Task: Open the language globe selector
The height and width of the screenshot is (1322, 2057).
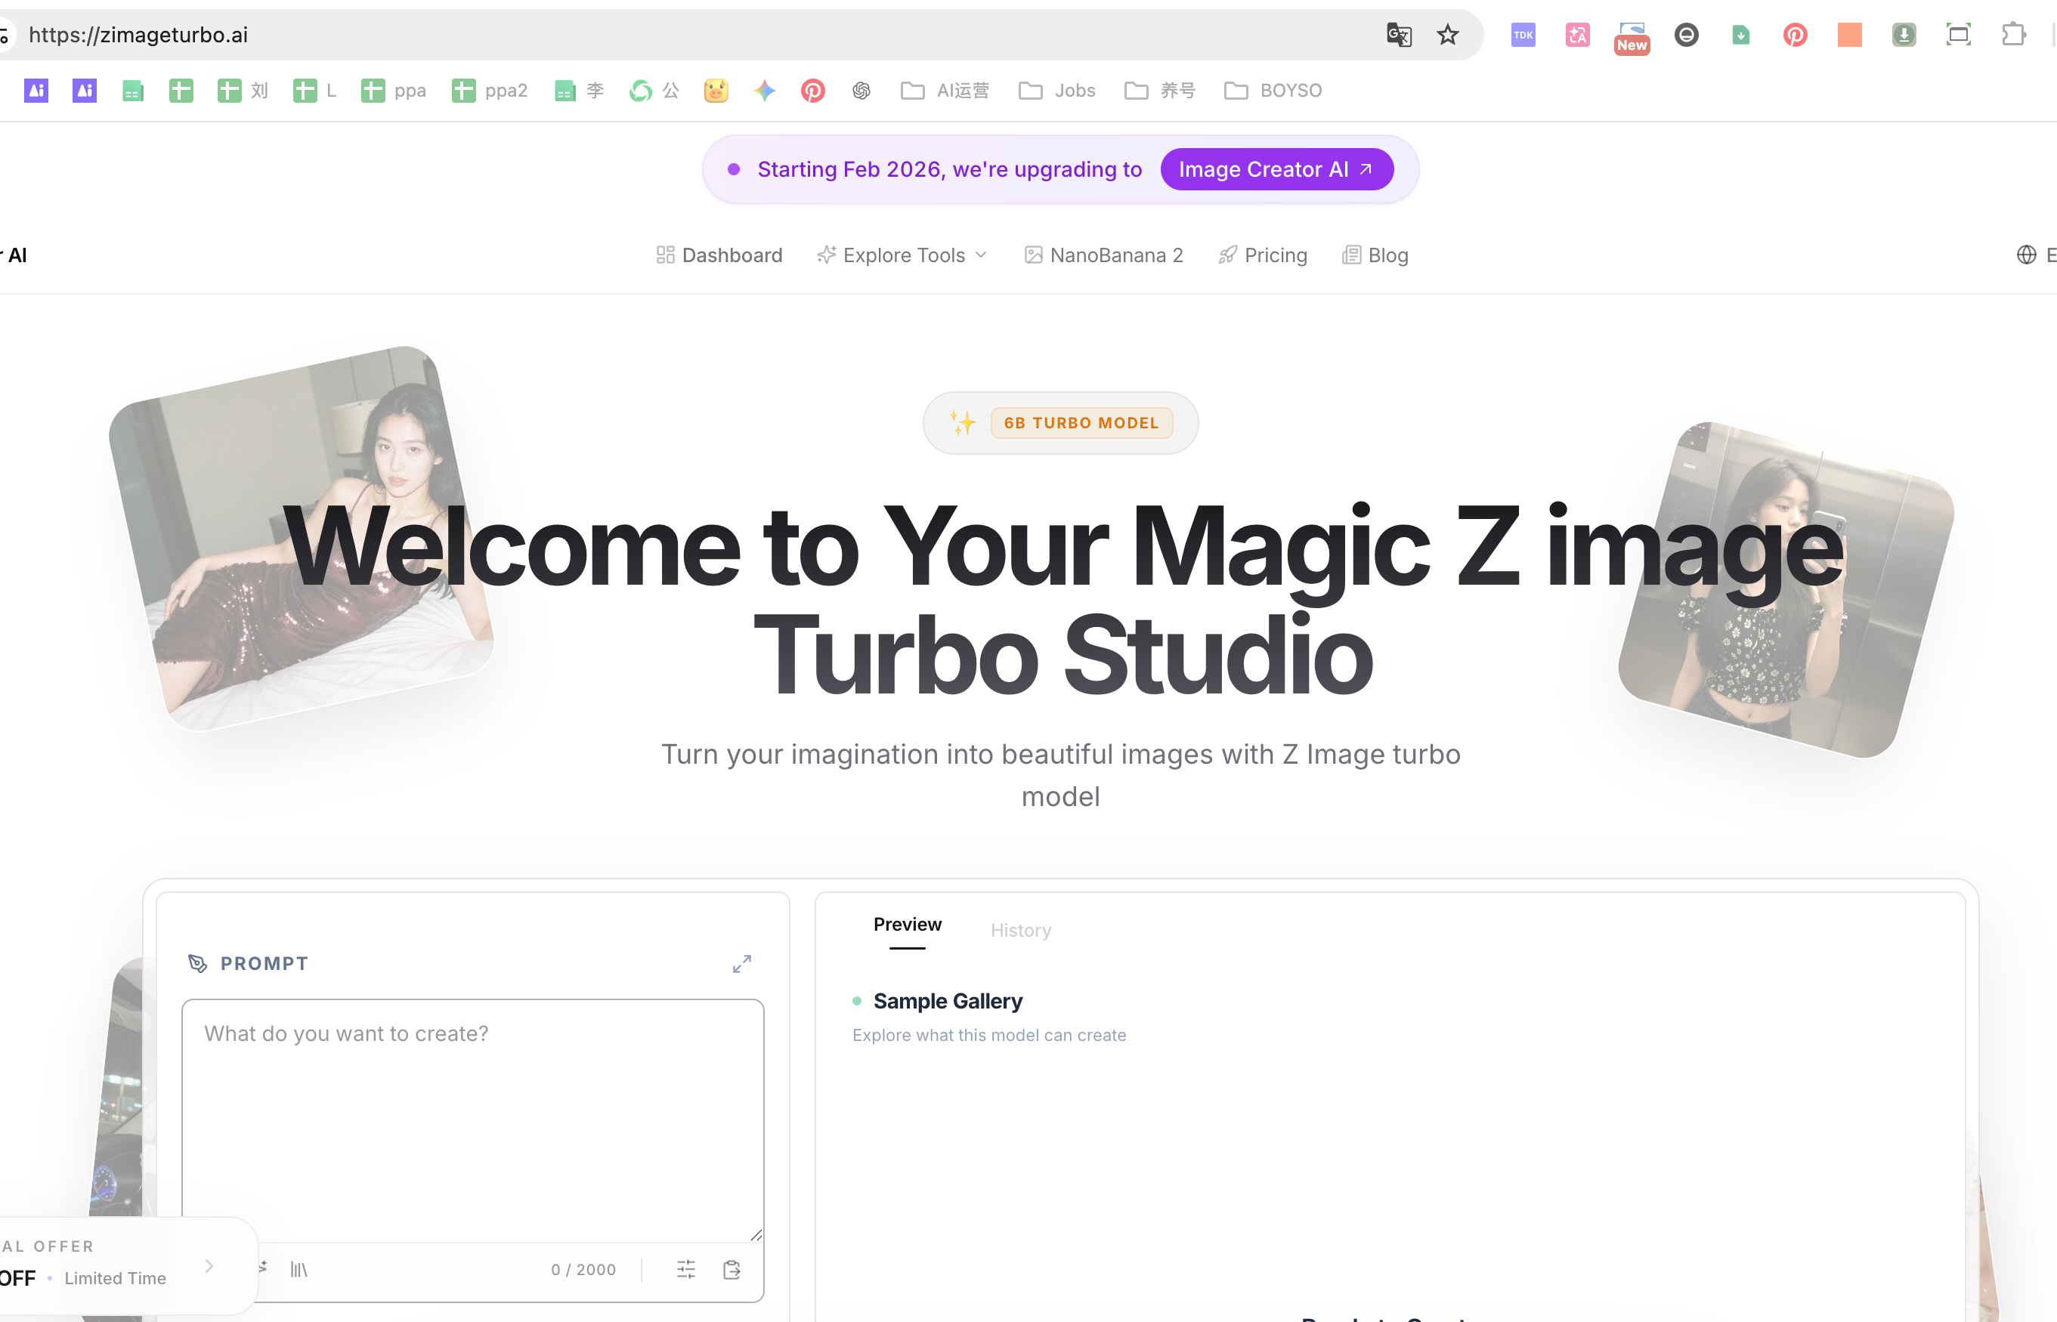Action: click(2027, 254)
